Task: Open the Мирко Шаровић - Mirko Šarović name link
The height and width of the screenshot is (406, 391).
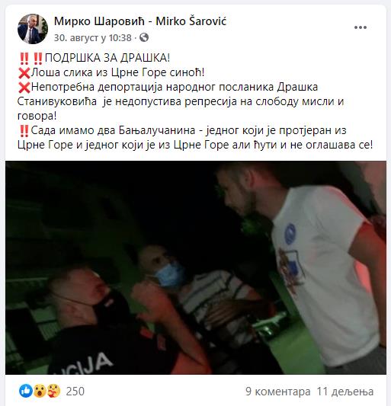Action: coord(140,21)
